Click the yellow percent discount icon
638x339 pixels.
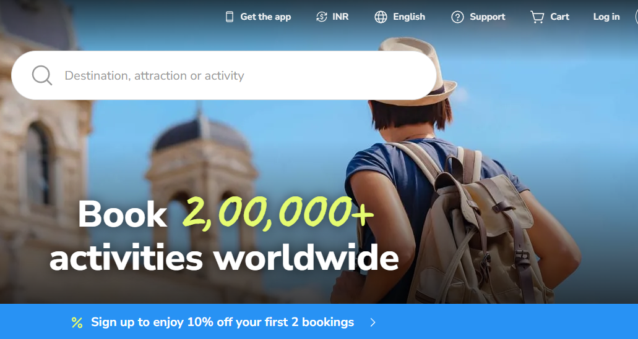(77, 322)
